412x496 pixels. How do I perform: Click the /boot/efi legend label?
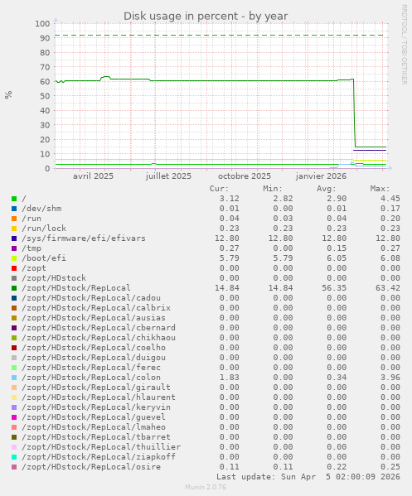[x=44, y=258]
